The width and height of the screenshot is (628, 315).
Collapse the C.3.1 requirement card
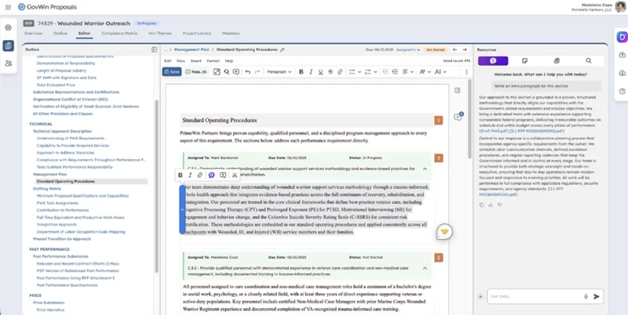click(425, 168)
